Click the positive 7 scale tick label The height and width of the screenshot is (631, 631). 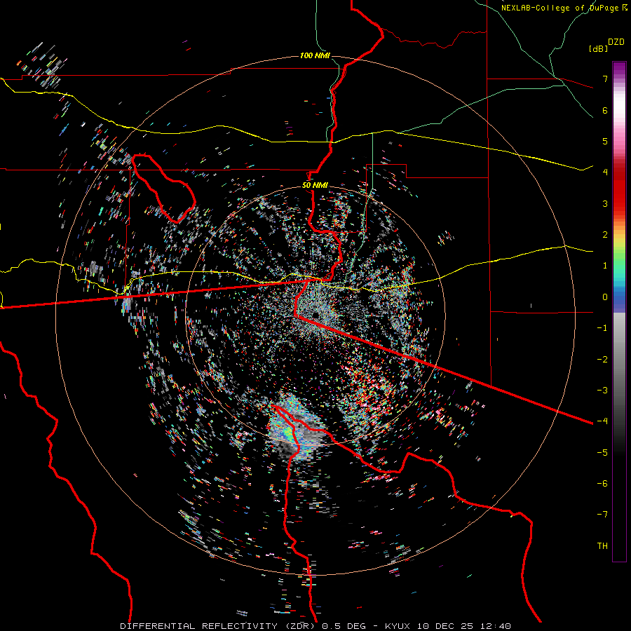[x=605, y=79]
